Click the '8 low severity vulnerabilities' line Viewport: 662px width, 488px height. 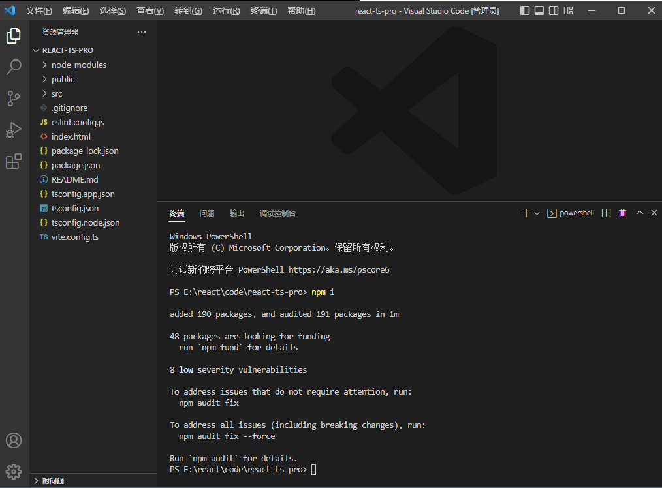tap(238, 369)
